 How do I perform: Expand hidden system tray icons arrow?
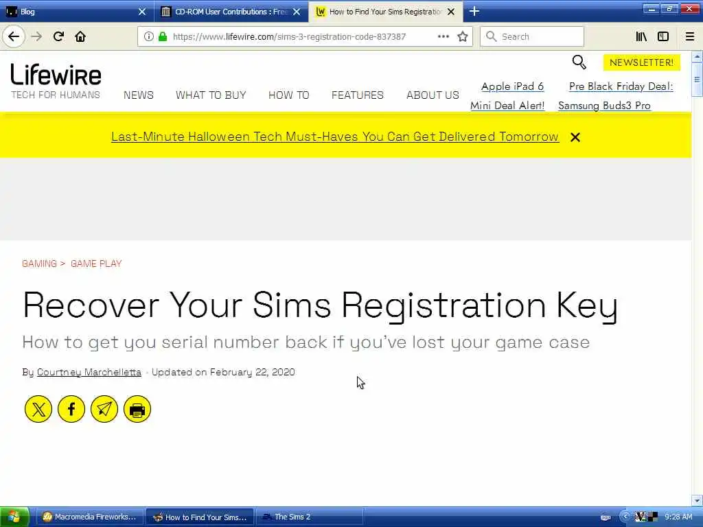pos(625,517)
